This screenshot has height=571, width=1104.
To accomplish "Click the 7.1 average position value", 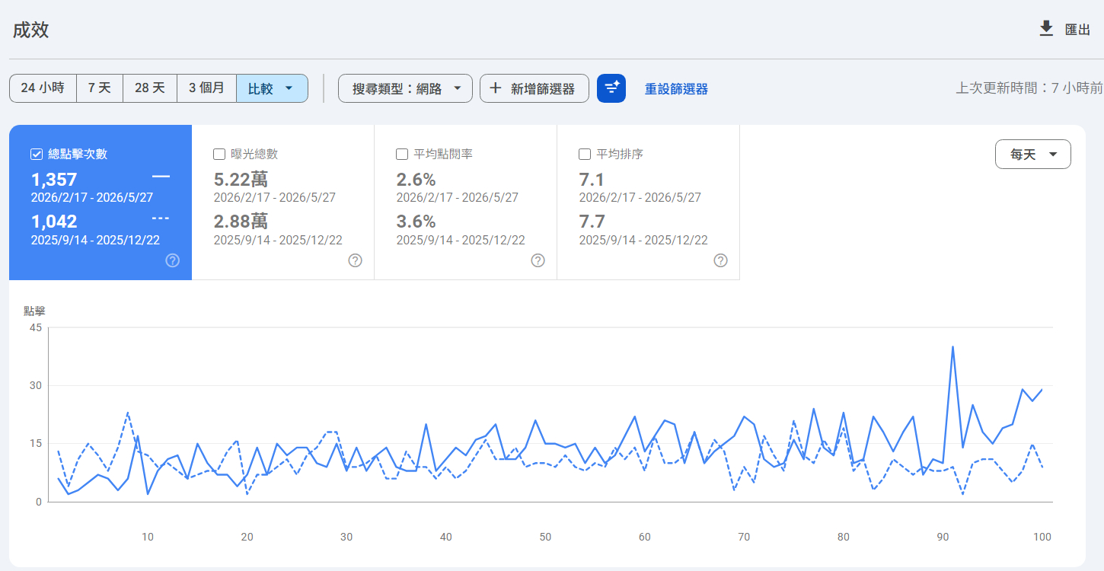I will 592,180.
